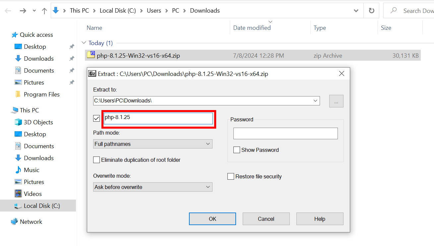Click the Up directory arrow icon
Screen dimensions: 434x246
(x=44, y=11)
